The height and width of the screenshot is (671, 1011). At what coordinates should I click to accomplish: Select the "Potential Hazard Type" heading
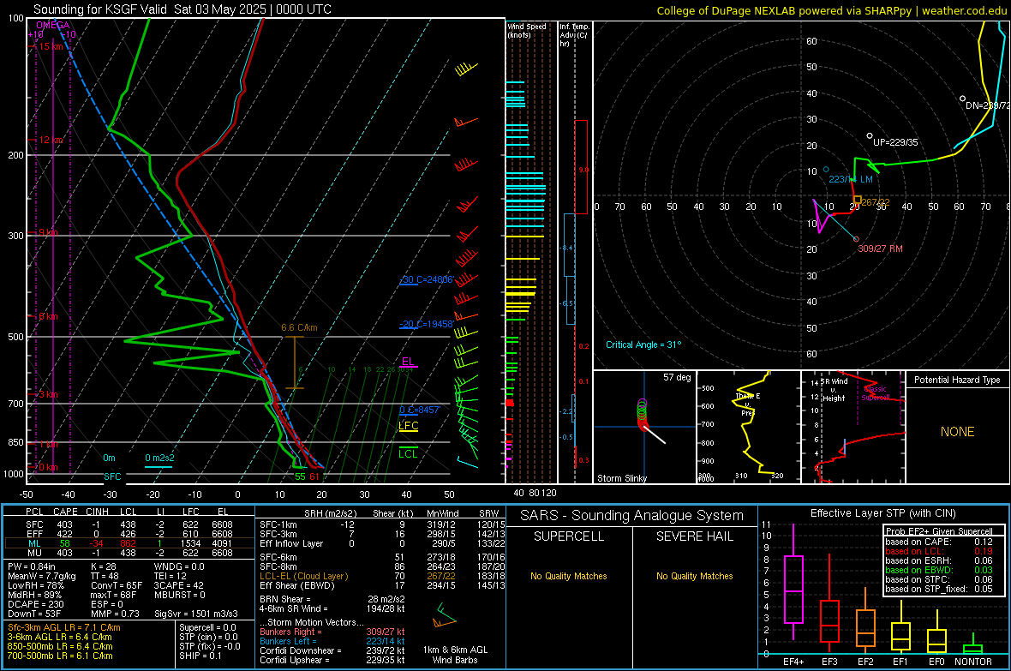click(957, 380)
